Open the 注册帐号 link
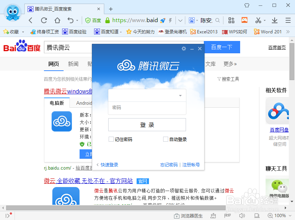 pos(191,164)
